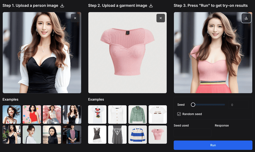The height and width of the screenshot is (152, 255).
Task: Remove the uploaded person image
Action: tap(75, 18)
